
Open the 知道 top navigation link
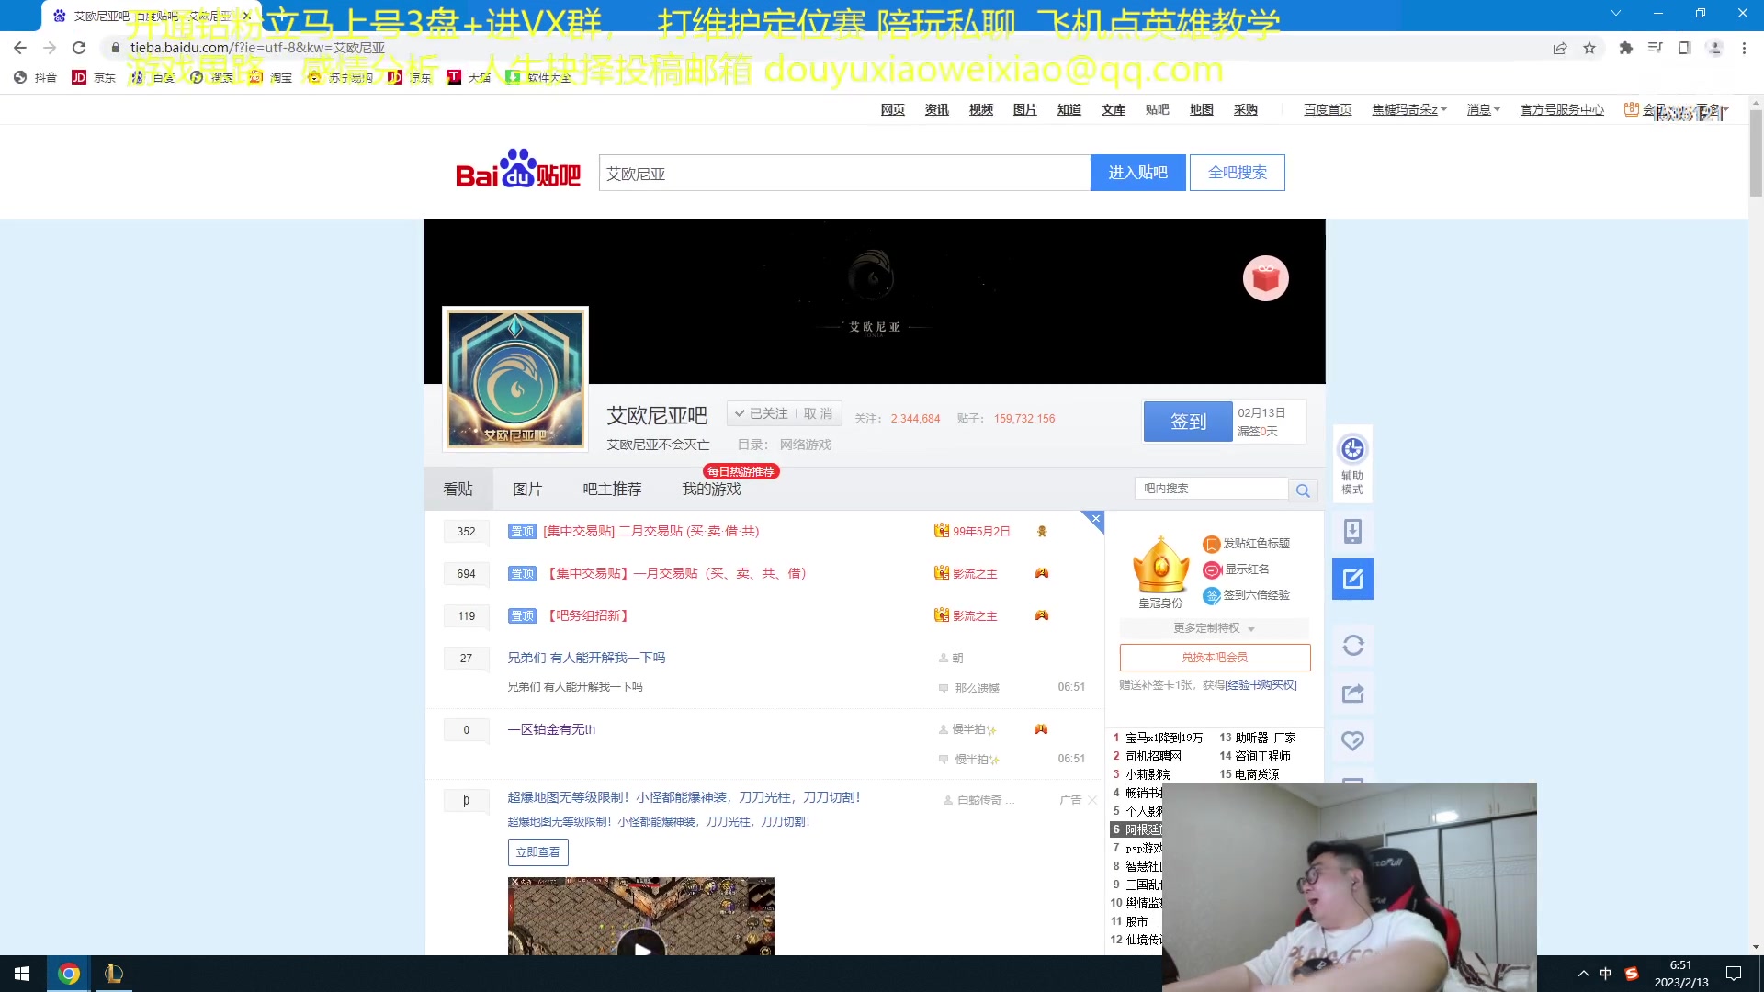1069,110
